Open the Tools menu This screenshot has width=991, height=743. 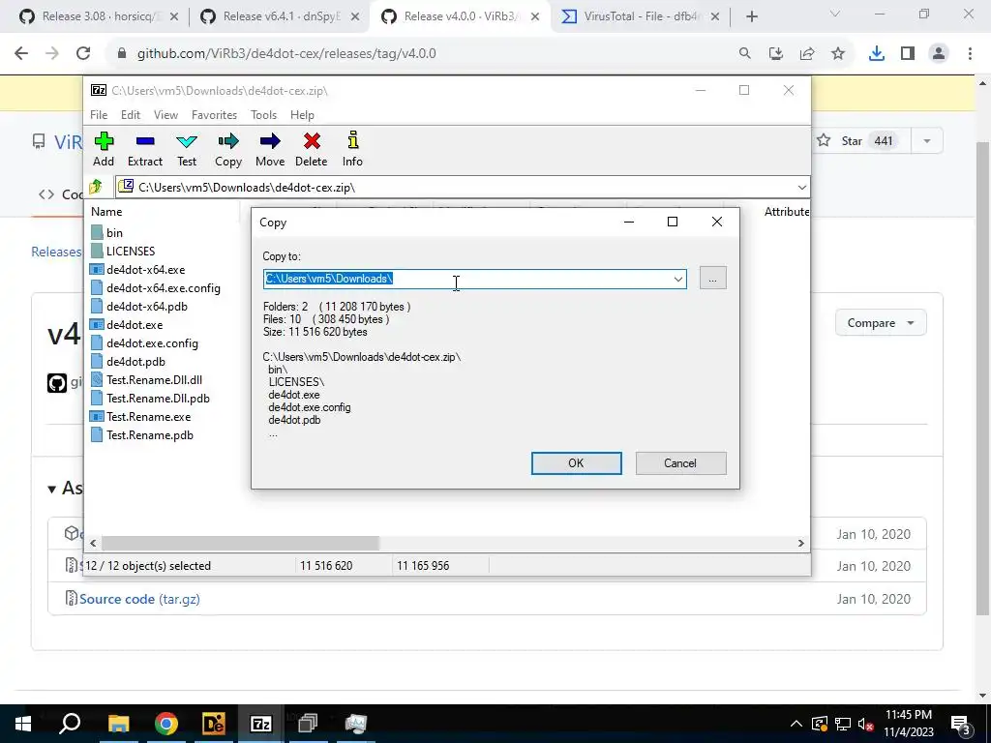[263, 115]
